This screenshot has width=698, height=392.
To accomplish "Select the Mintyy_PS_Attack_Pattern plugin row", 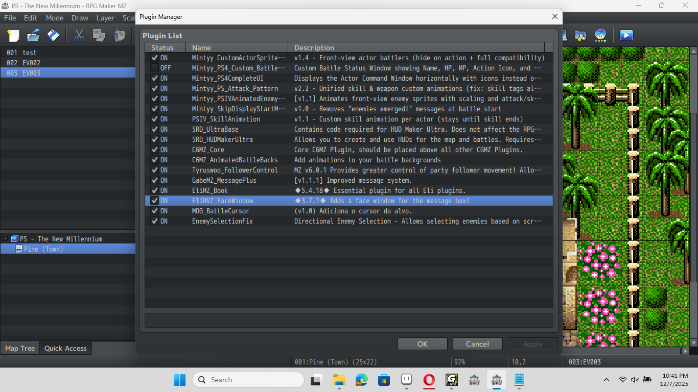I will 349,88.
